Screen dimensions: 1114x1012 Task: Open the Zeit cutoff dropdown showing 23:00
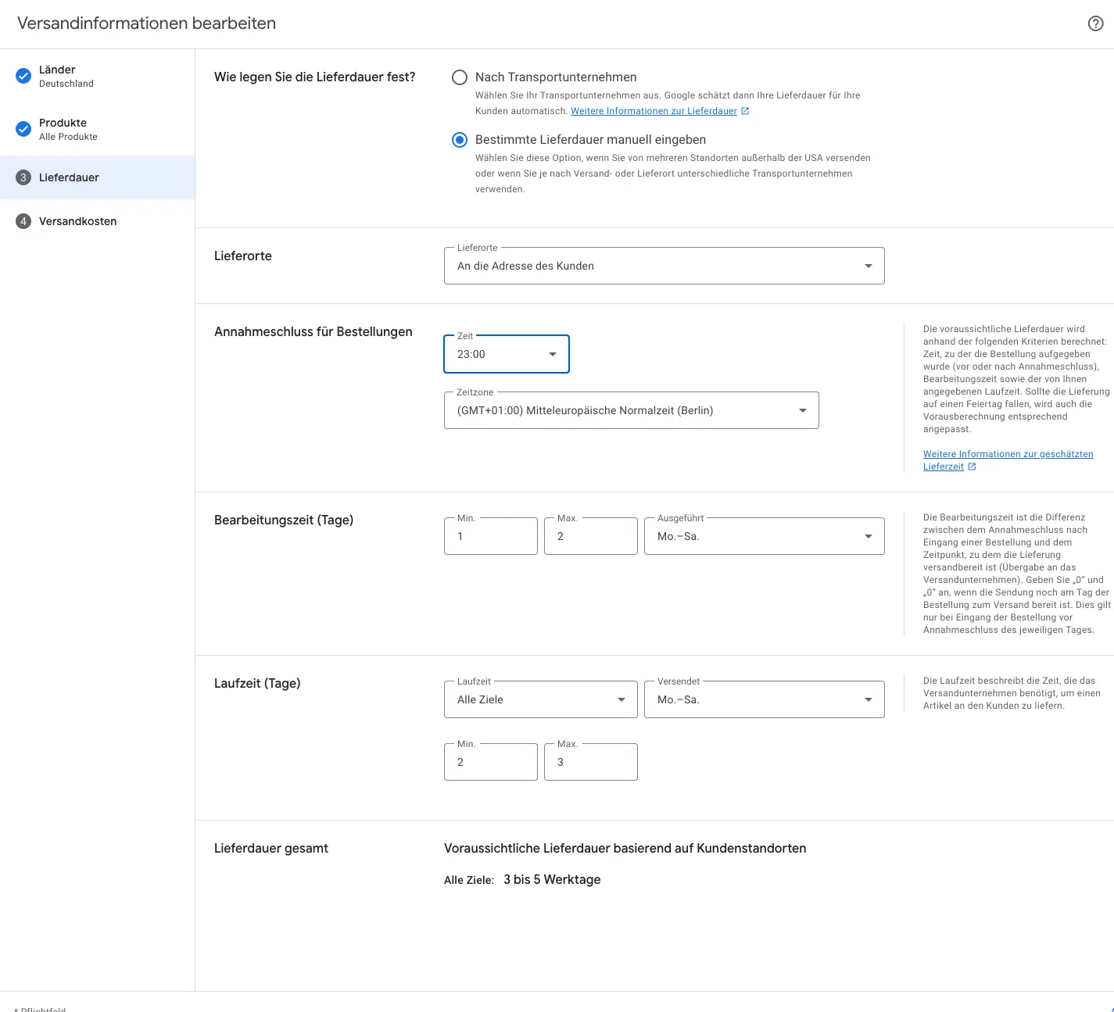[507, 354]
